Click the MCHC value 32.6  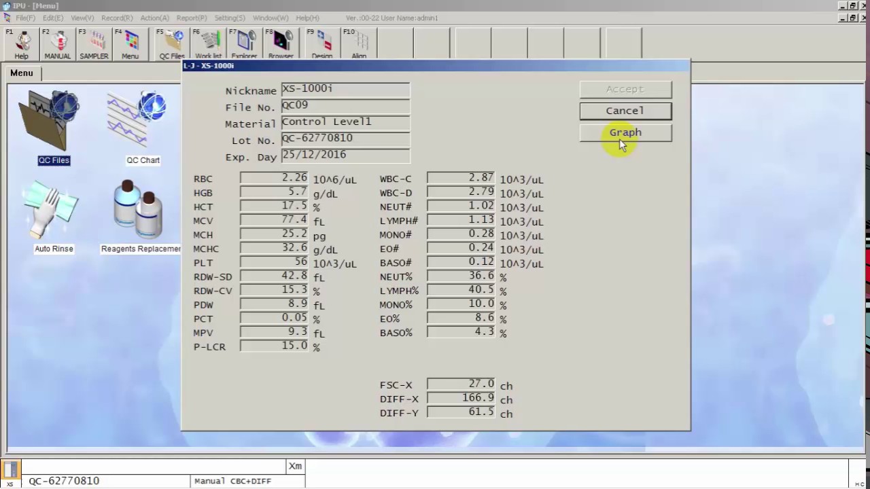tap(275, 248)
